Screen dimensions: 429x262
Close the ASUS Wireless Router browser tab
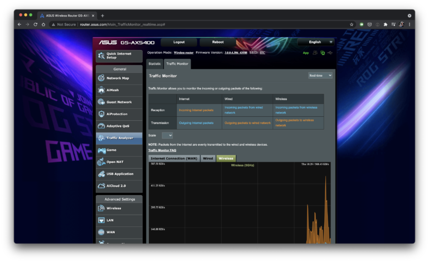click(93, 16)
